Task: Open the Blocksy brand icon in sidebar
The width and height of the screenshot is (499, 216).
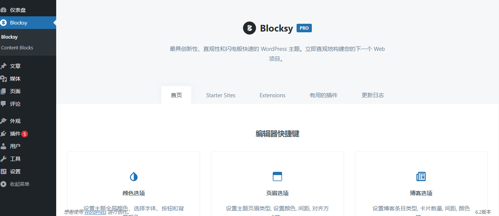Action: (4, 23)
